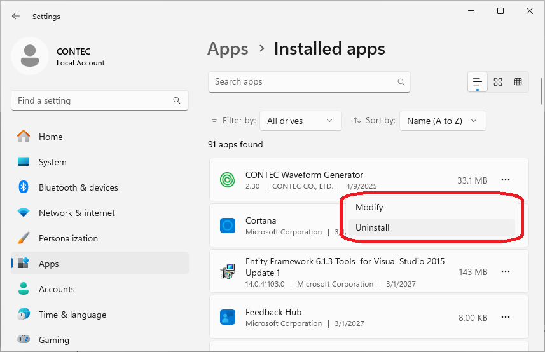Click into the Search apps field
Viewport: 545px width, 352px height.
click(x=309, y=82)
